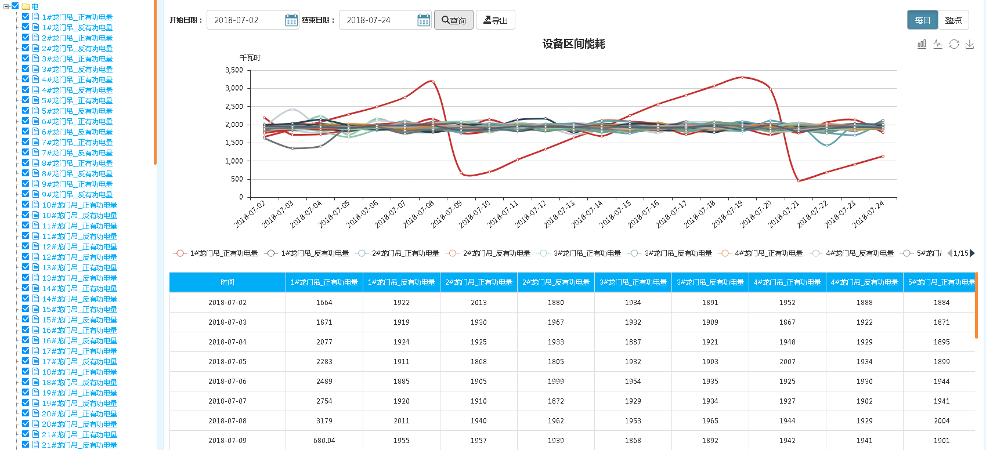Open the end date calendar picker icon

[424, 20]
